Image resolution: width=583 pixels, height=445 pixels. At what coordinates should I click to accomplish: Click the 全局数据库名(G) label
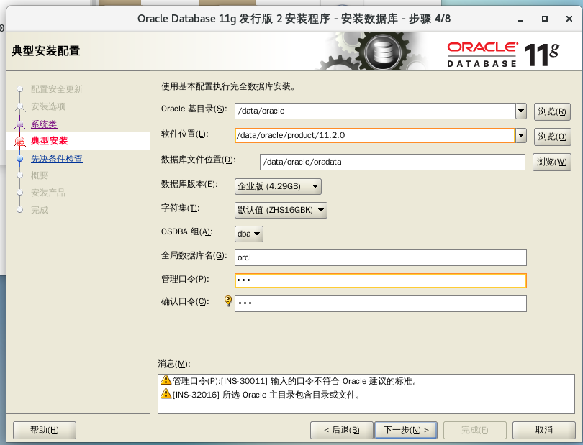(194, 255)
